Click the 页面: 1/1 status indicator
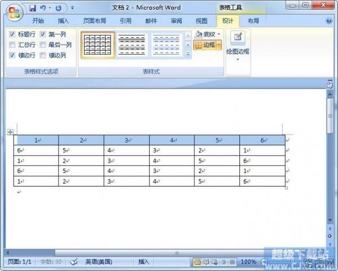The height and width of the screenshot is (271, 338). click(x=19, y=262)
